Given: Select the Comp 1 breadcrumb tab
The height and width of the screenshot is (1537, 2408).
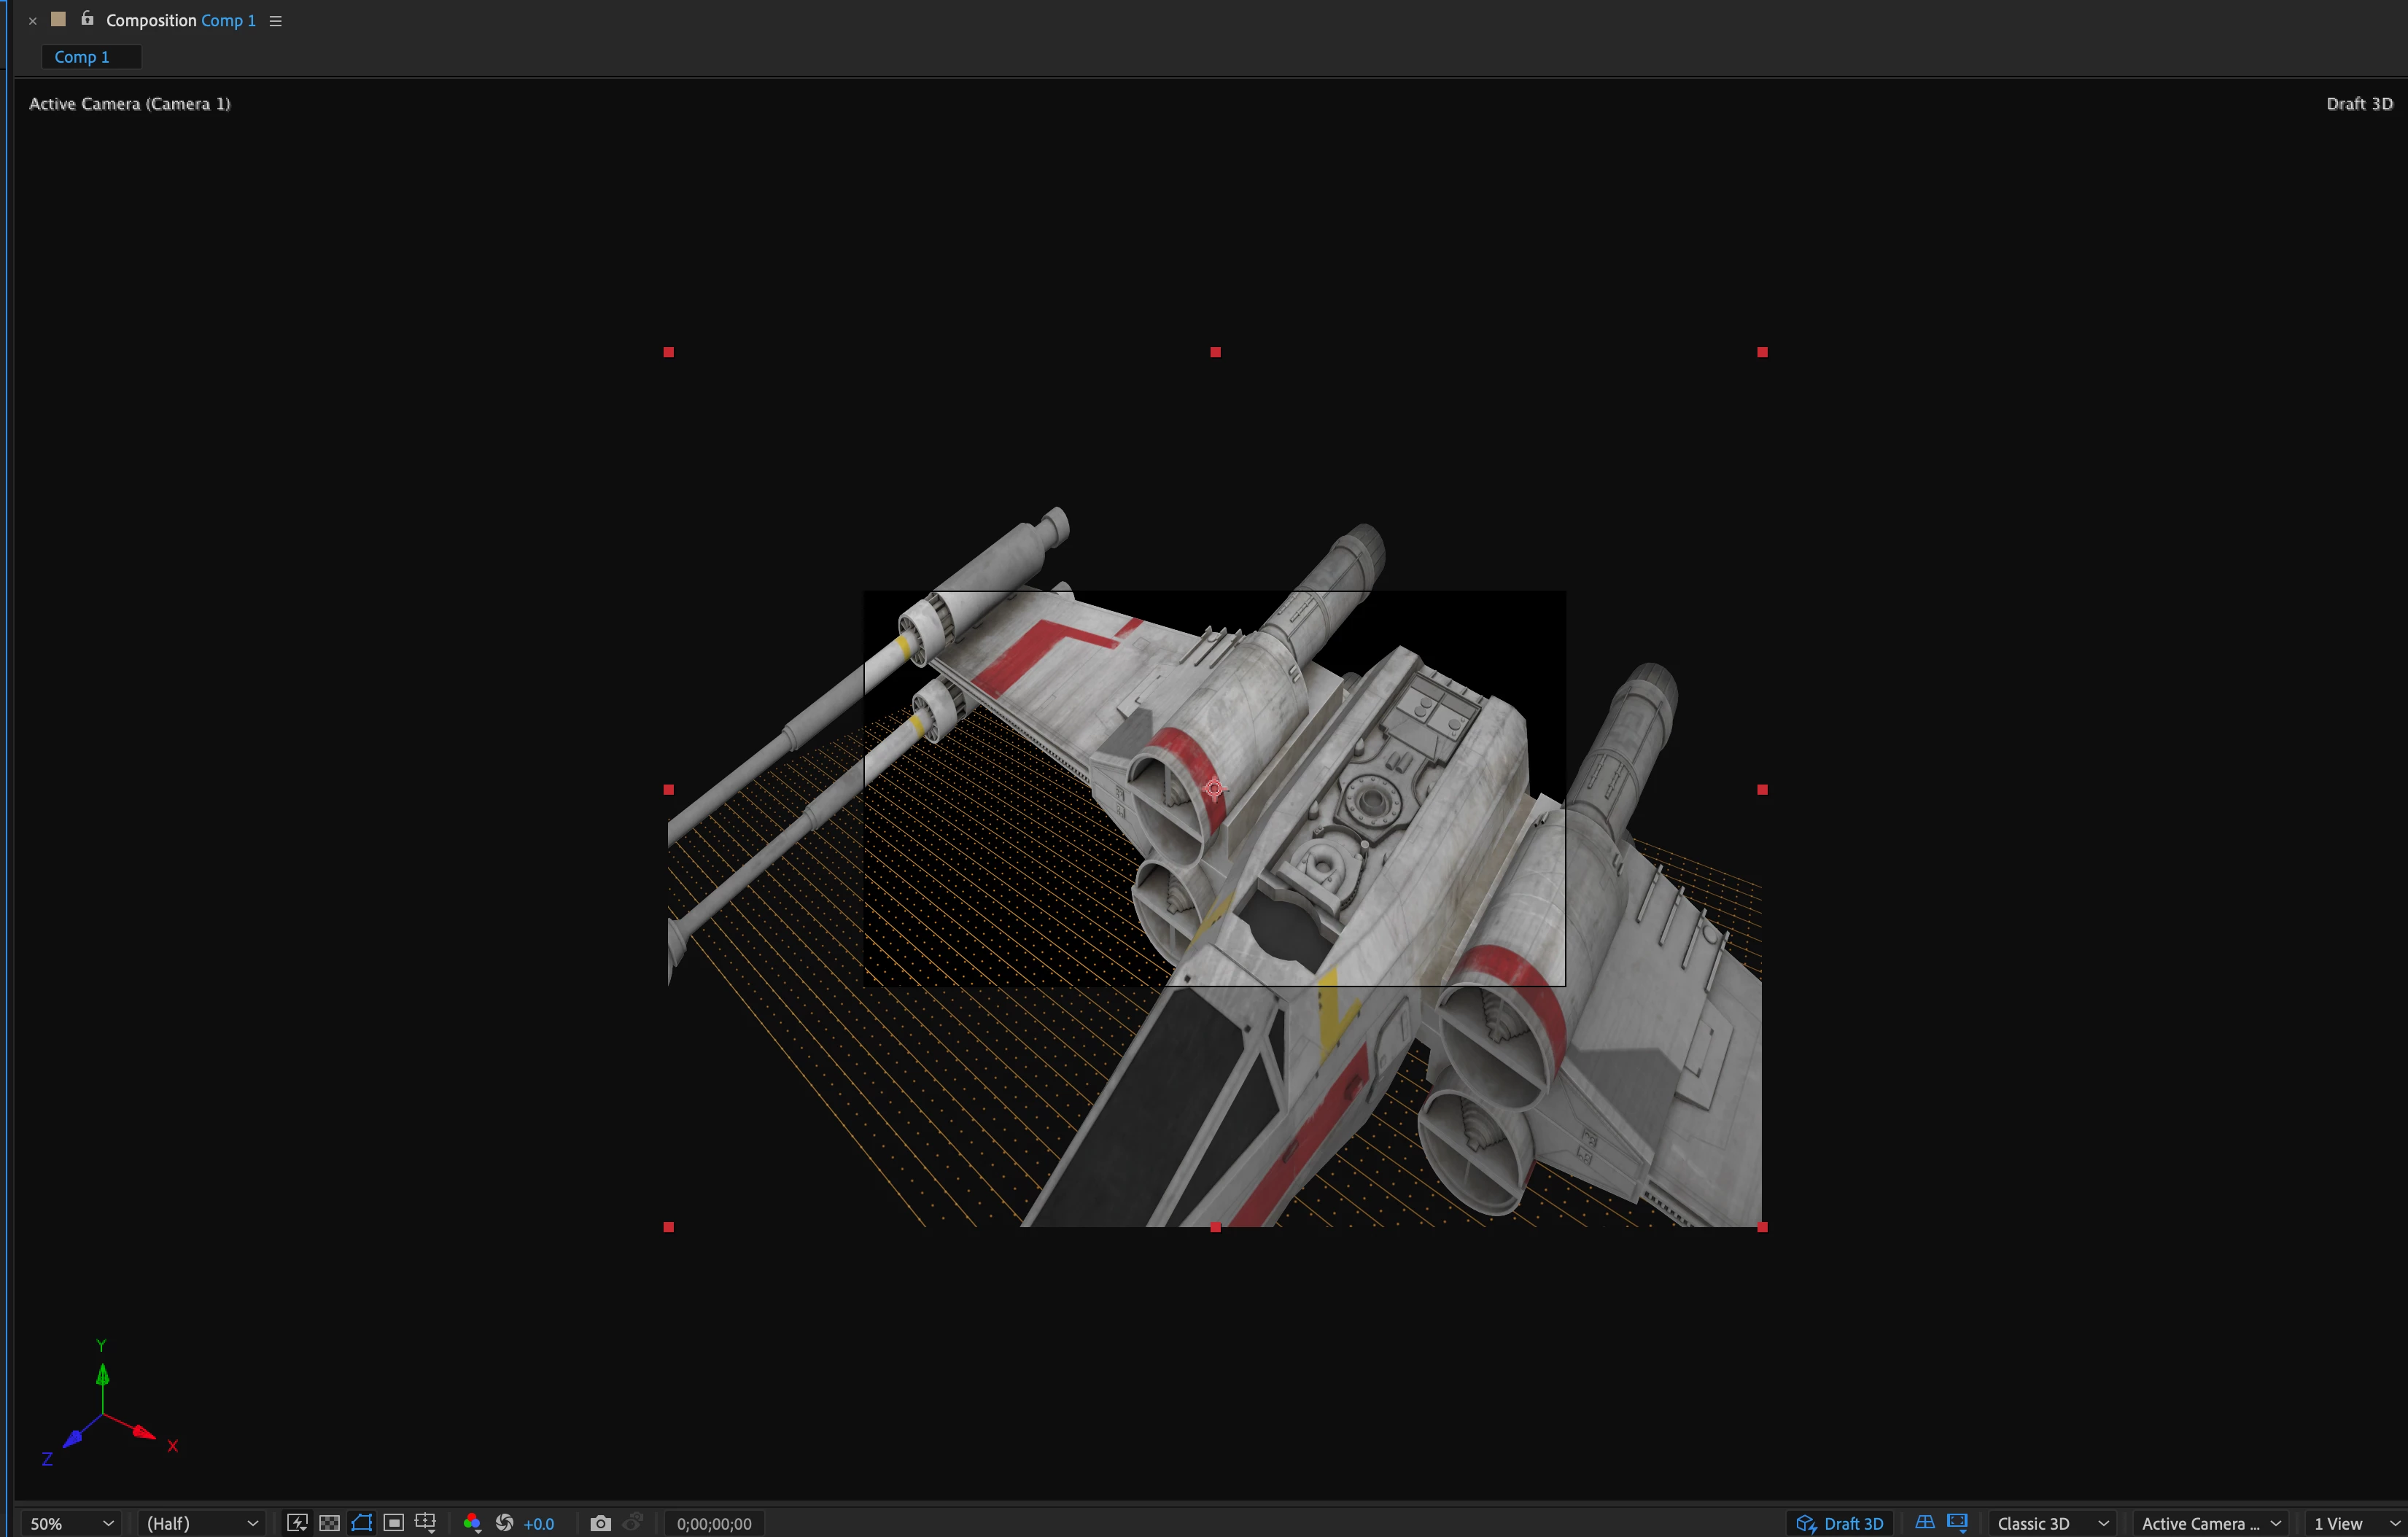Looking at the screenshot, I should point(82,57).
